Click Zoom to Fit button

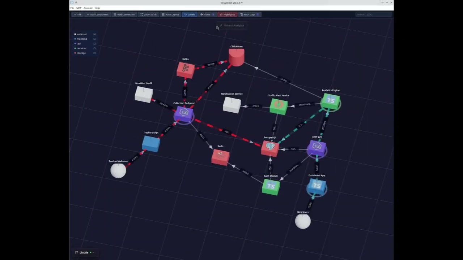149,14
